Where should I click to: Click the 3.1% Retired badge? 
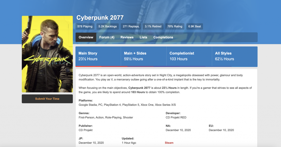tap(153, 26)
